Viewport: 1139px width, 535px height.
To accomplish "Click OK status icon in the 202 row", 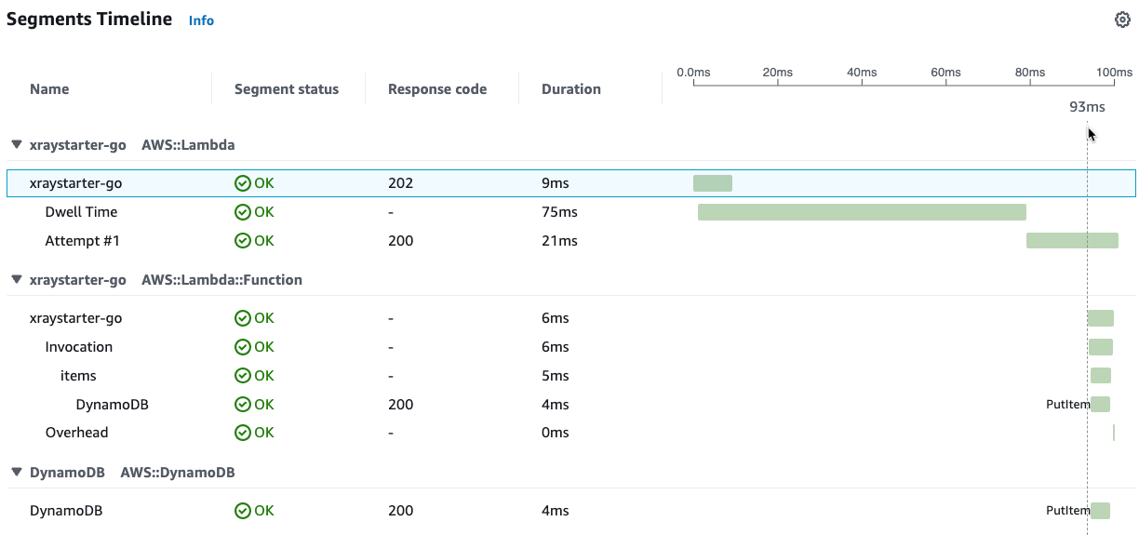I will tap(243, 183).
